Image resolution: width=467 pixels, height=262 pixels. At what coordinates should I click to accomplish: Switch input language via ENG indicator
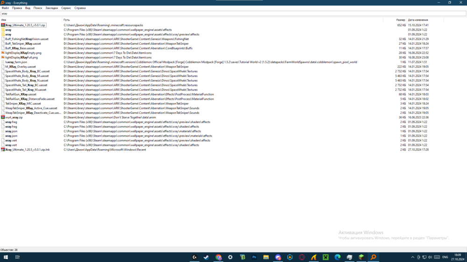[445, 257]
